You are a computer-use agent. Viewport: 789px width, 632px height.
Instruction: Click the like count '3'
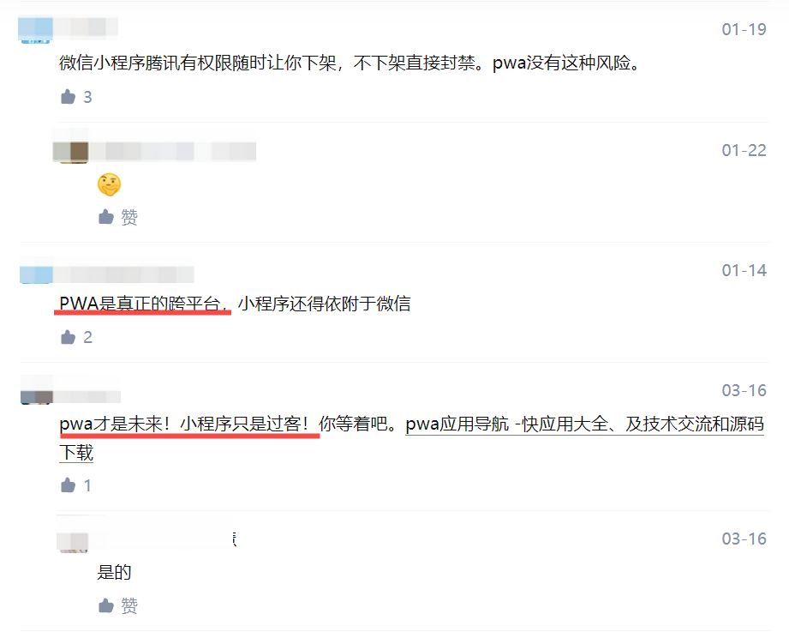pyautogui.click(x=87, y=97)
